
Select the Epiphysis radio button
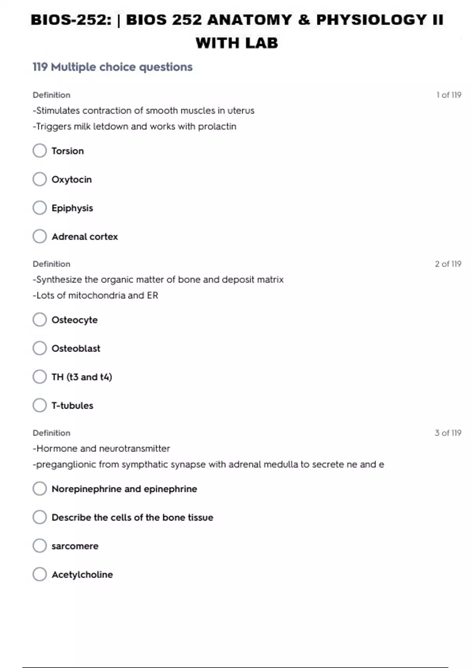40,208
